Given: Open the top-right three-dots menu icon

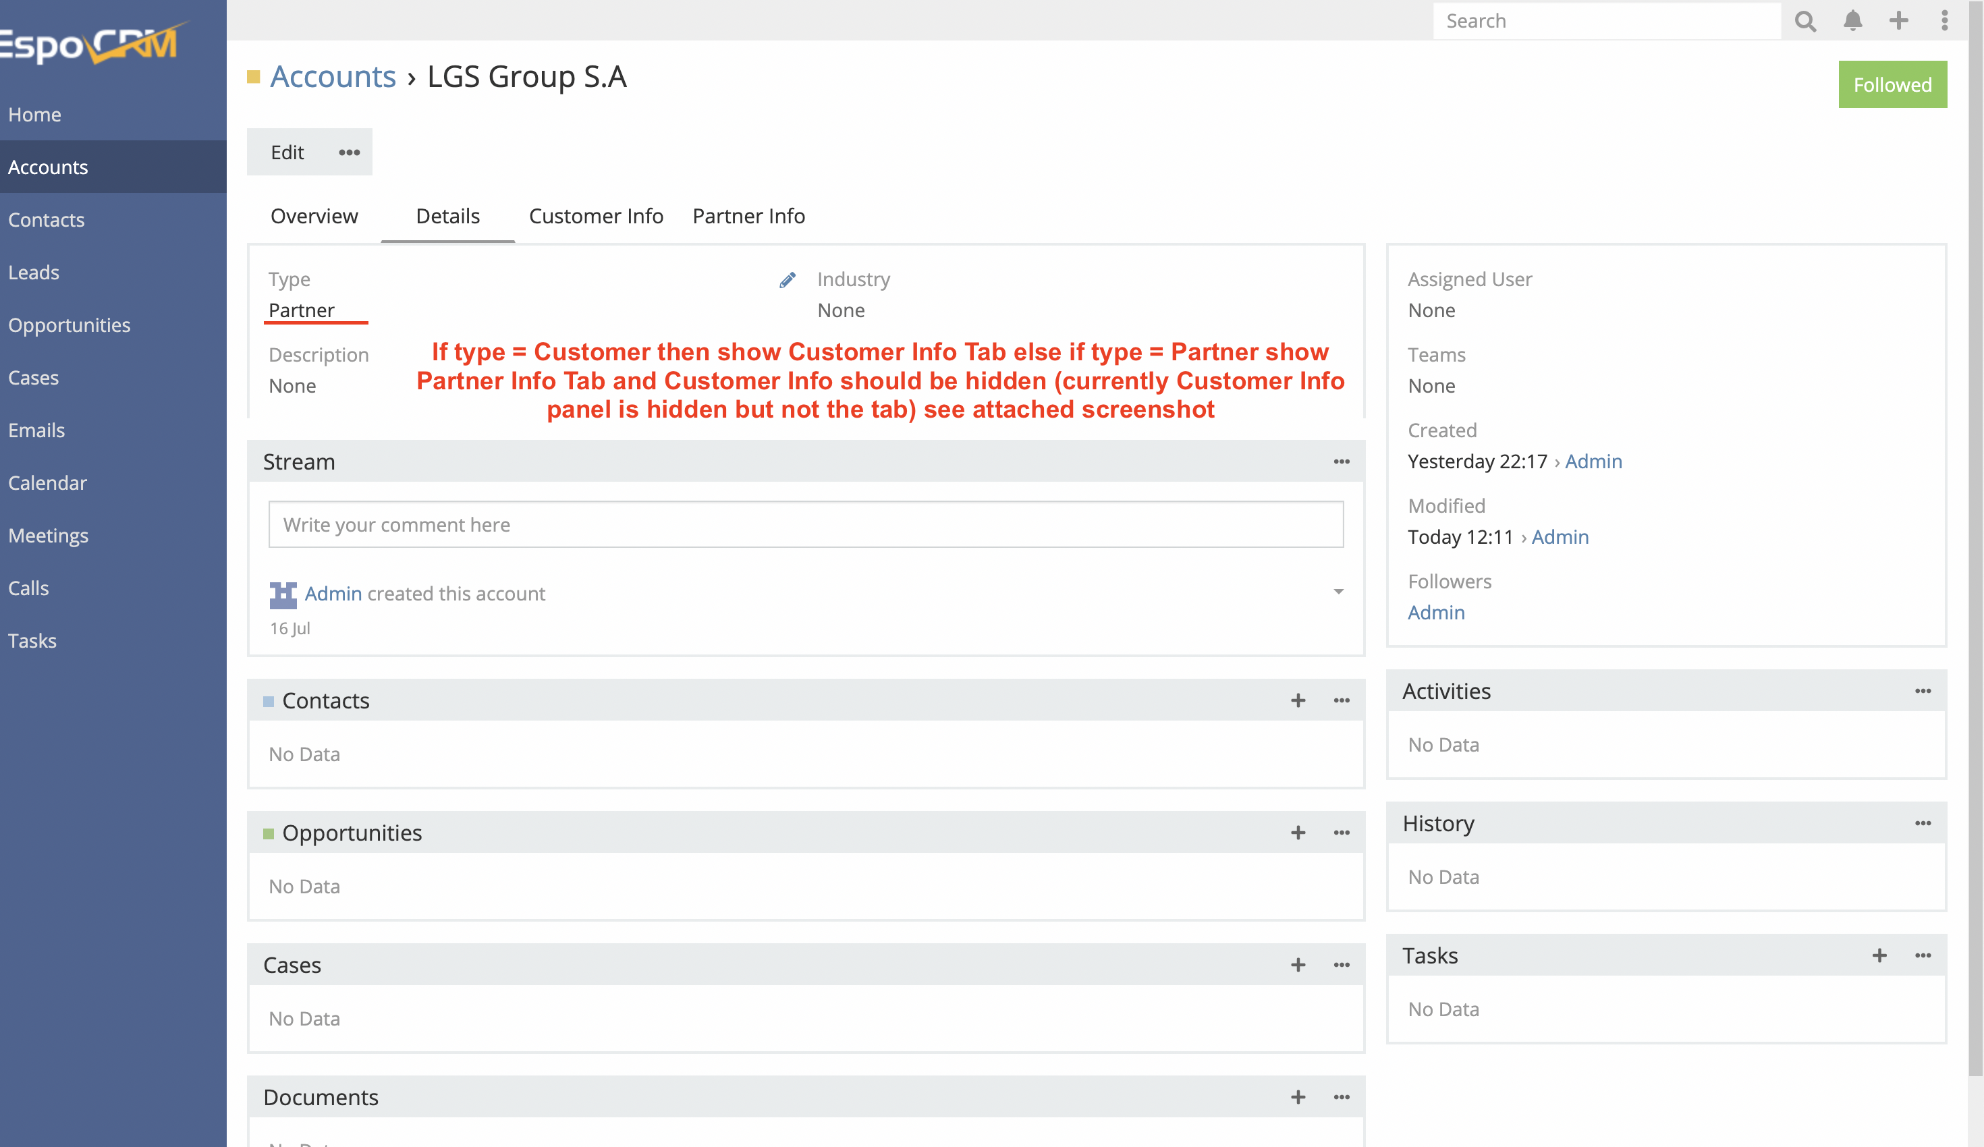Looking at the screenshot, I should pyautogui.click(x=1946, y=20).
